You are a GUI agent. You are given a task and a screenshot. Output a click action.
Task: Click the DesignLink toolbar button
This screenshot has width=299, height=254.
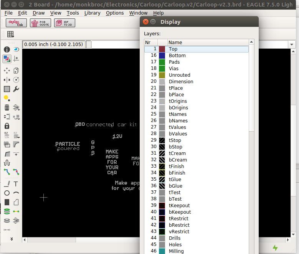16,23
